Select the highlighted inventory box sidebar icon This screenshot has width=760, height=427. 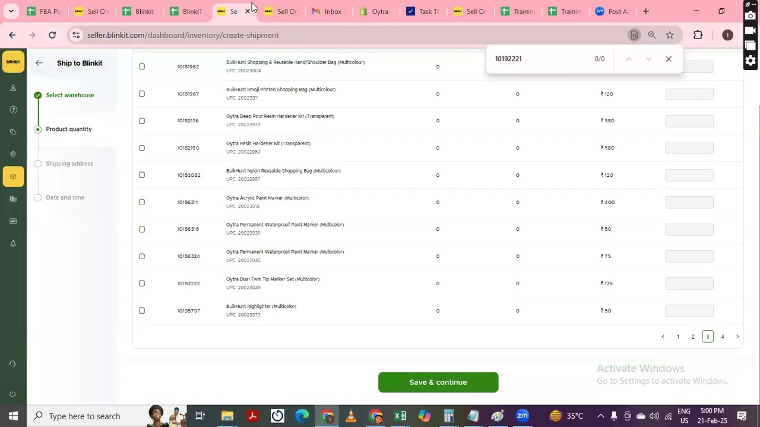click(13, 176)
